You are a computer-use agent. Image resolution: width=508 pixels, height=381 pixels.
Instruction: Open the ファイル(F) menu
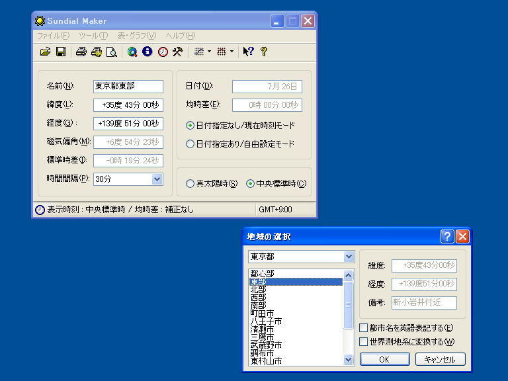[x=54, y=36]
